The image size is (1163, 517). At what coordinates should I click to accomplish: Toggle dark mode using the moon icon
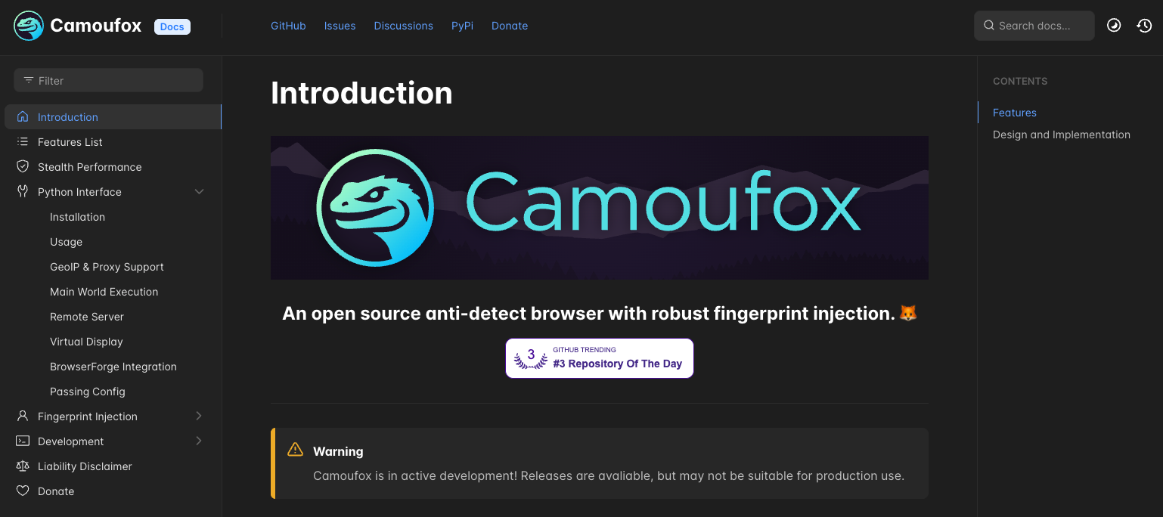1114,25
